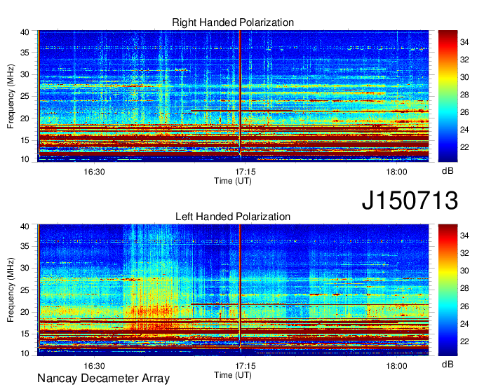Click Frequency (MHz) axis label of Left Handed plot
The width and height of the screenshot is (477, 387).
(11, 290)
